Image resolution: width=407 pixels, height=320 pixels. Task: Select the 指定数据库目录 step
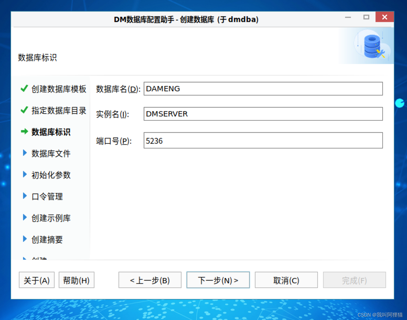[x=59, y=110]
